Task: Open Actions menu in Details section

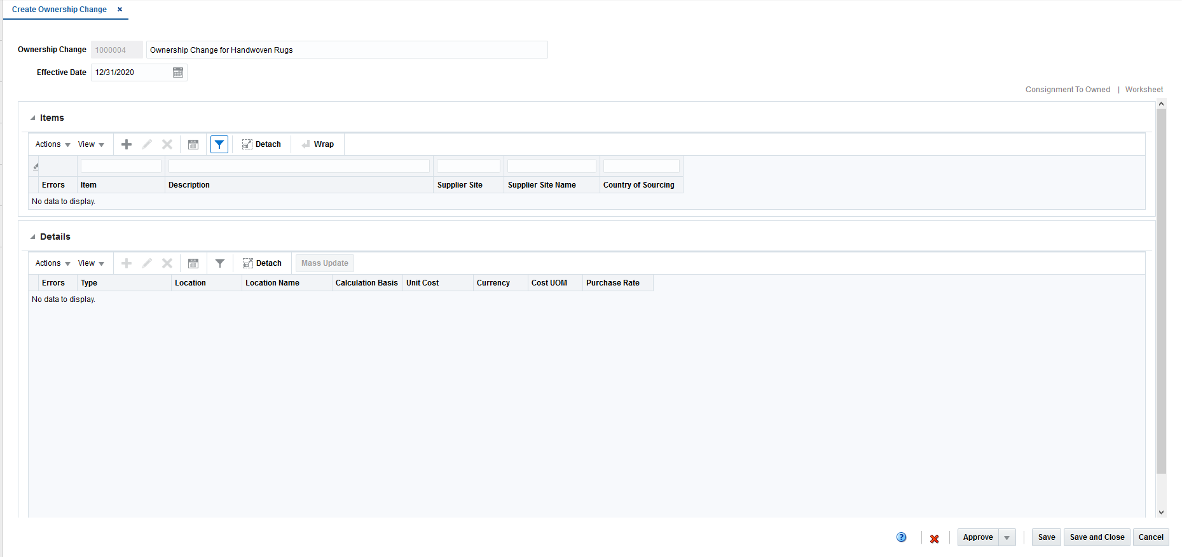Action: pos(53,263)
